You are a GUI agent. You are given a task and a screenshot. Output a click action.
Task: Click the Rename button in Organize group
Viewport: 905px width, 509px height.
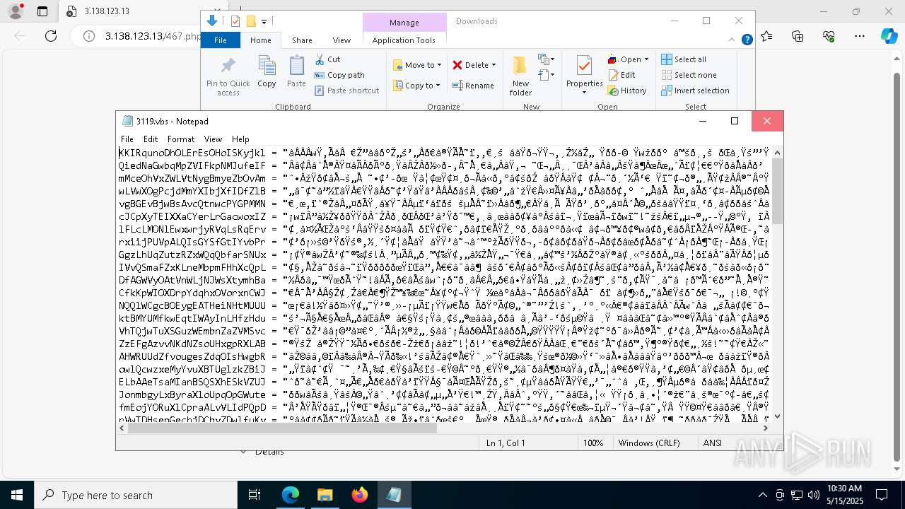point(473,86)
